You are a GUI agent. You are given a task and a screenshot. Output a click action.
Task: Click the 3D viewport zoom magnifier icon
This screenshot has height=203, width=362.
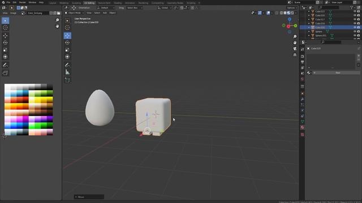coord(295,37)
